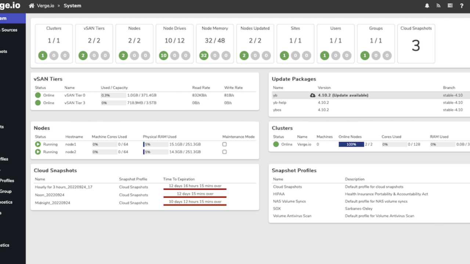
Task: Click the green 10 badge under Node Drives
Action: 163,56
